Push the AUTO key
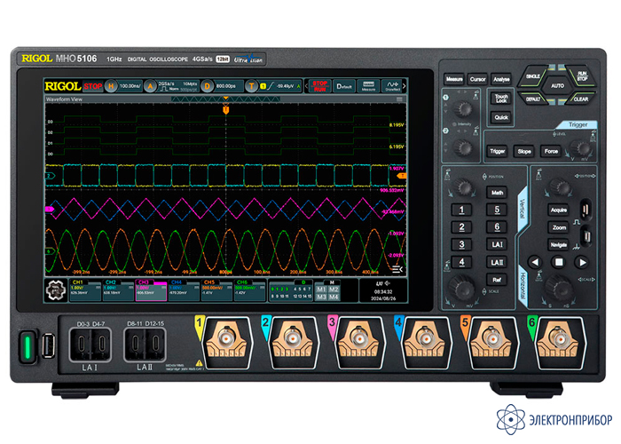This screenshot has height=444, width=621. tap(558, 85)
